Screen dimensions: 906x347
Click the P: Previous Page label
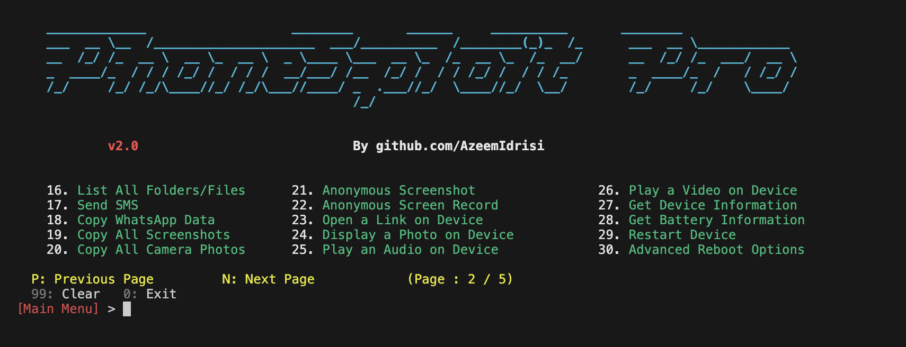(92, 279)
